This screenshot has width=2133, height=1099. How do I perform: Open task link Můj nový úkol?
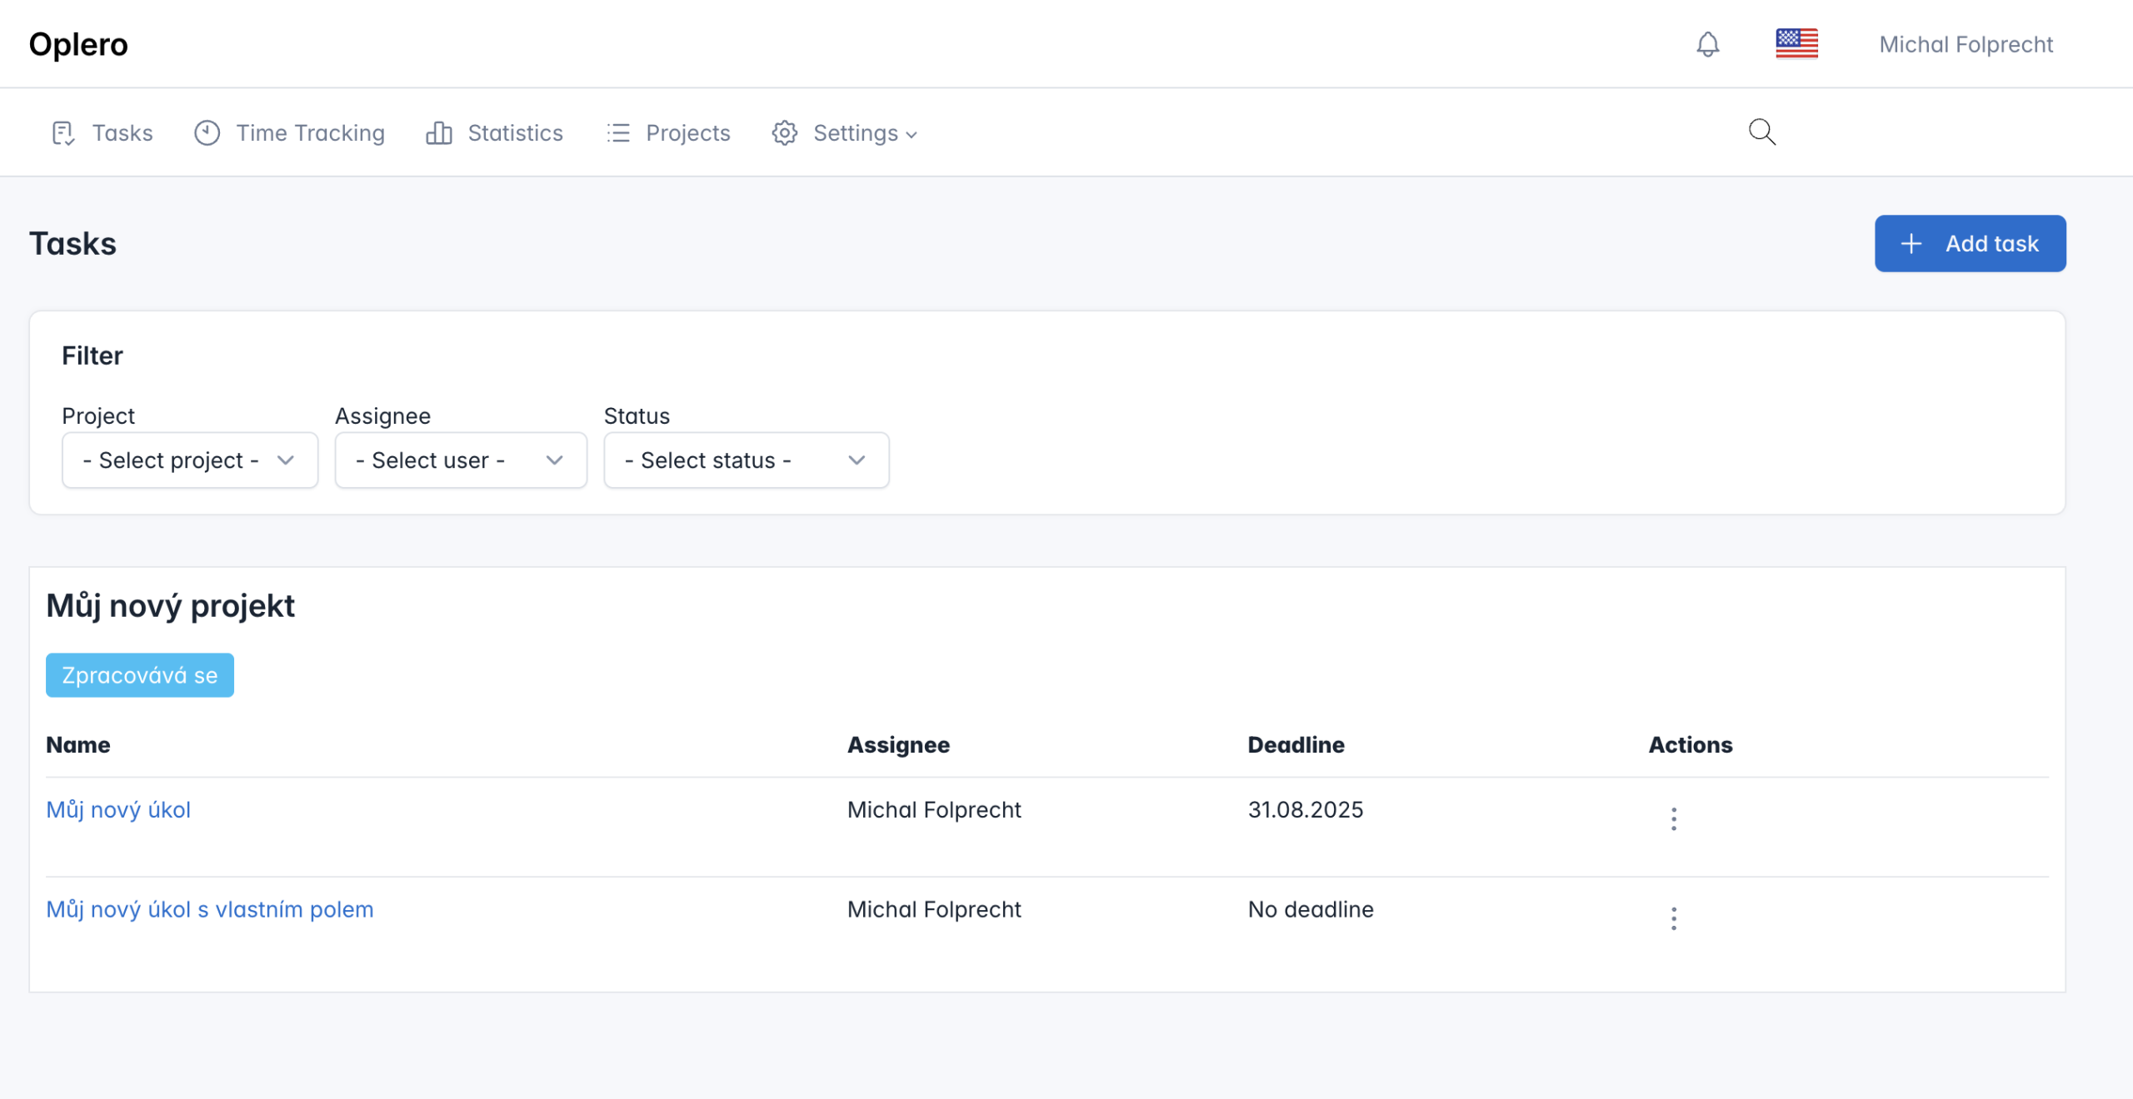pos(118,810)
